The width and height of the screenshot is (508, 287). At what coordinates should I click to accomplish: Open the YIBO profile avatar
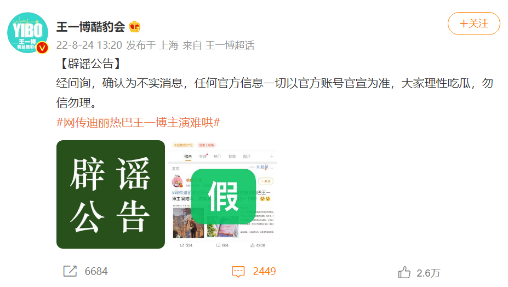[x=28, y=33]
